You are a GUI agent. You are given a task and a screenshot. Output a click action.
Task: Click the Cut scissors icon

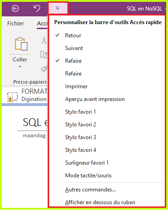tap(44, 40)
